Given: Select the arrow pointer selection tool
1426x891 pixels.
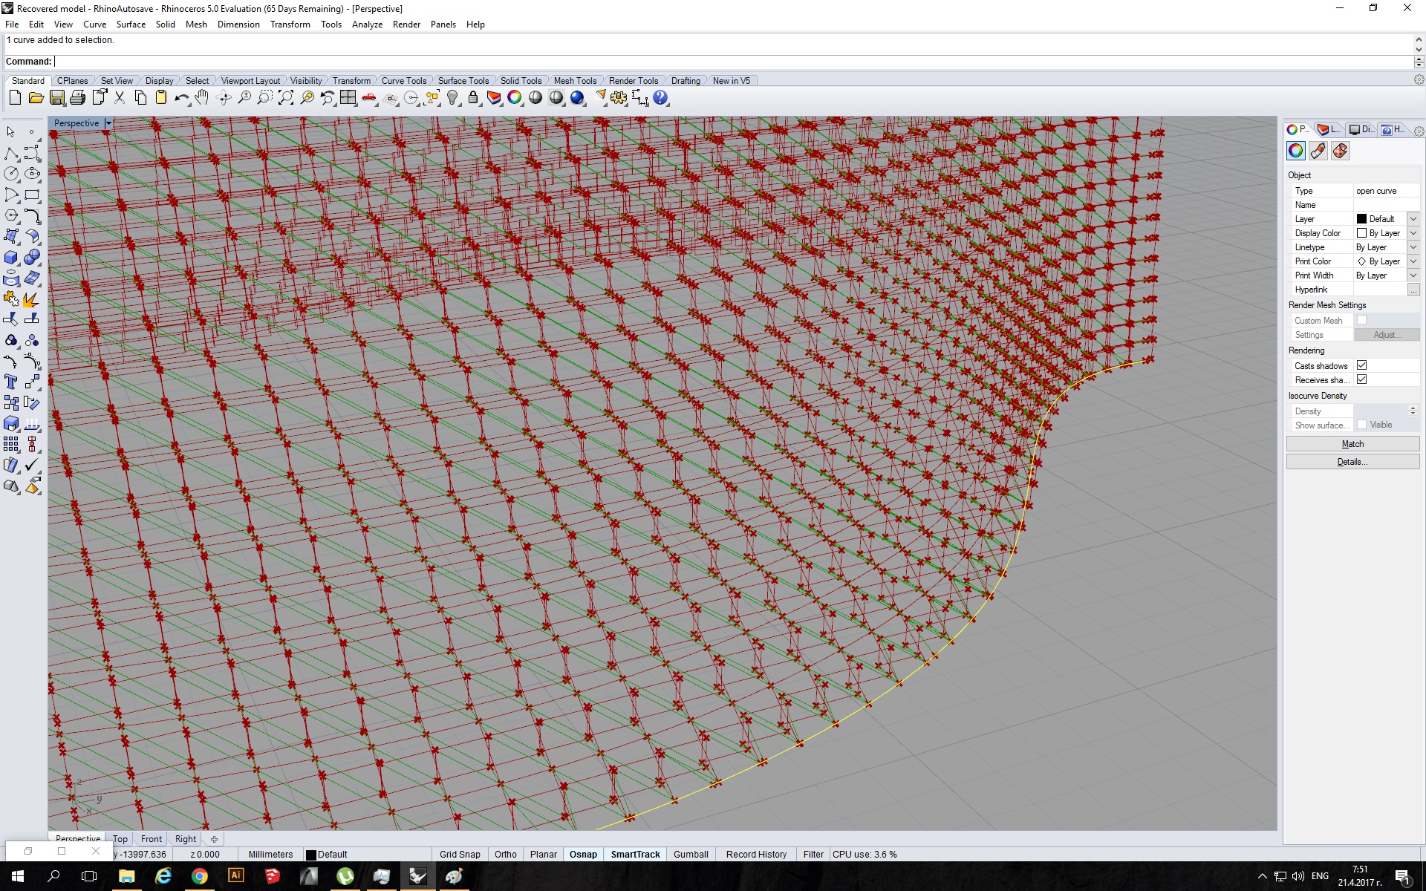Looking at the screenshot, I should click(x=11, y=131).
